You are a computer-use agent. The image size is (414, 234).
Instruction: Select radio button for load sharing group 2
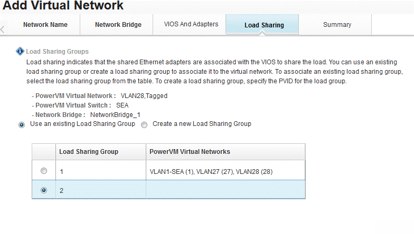(44, 190)
